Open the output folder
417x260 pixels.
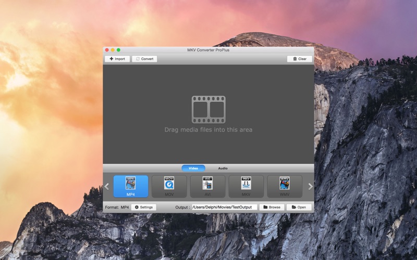[299, 207]
